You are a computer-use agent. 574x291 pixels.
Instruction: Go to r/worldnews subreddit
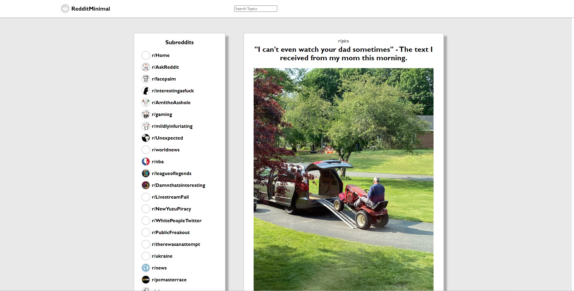click(x=166, y=150)
